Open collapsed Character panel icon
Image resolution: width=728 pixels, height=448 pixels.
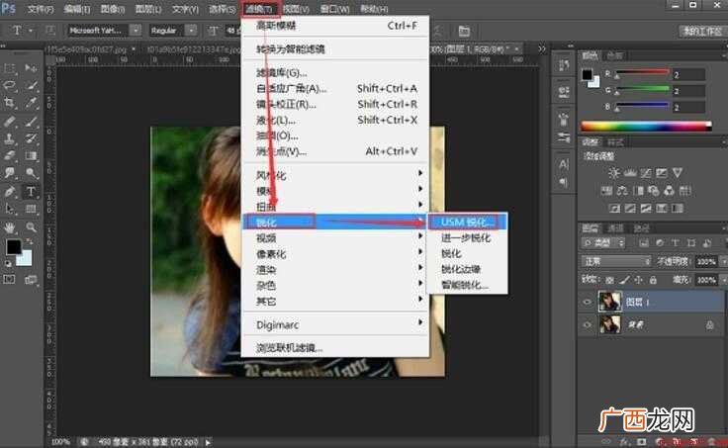coord(564,164)
